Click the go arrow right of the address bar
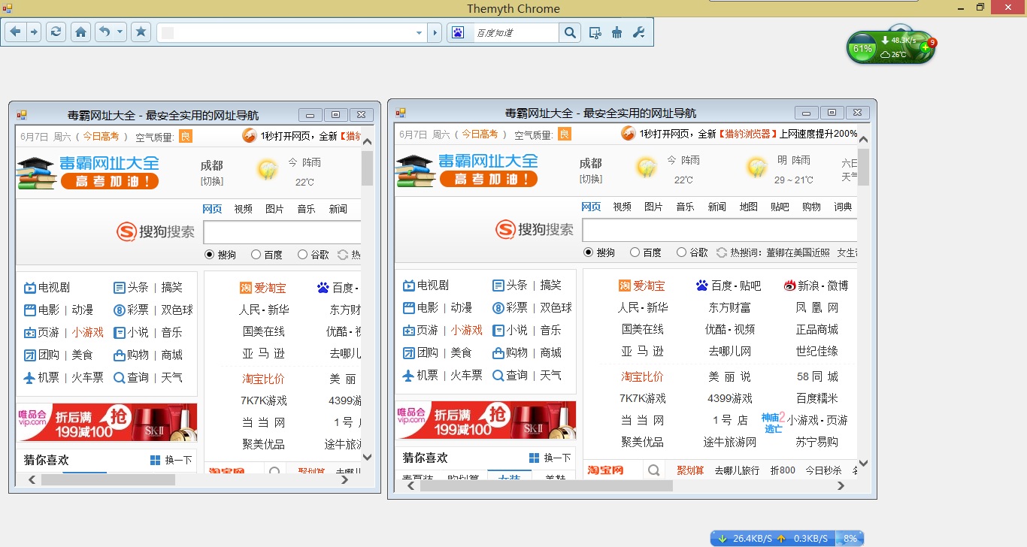Viewport: 1027px width, 547px height. 434,32
